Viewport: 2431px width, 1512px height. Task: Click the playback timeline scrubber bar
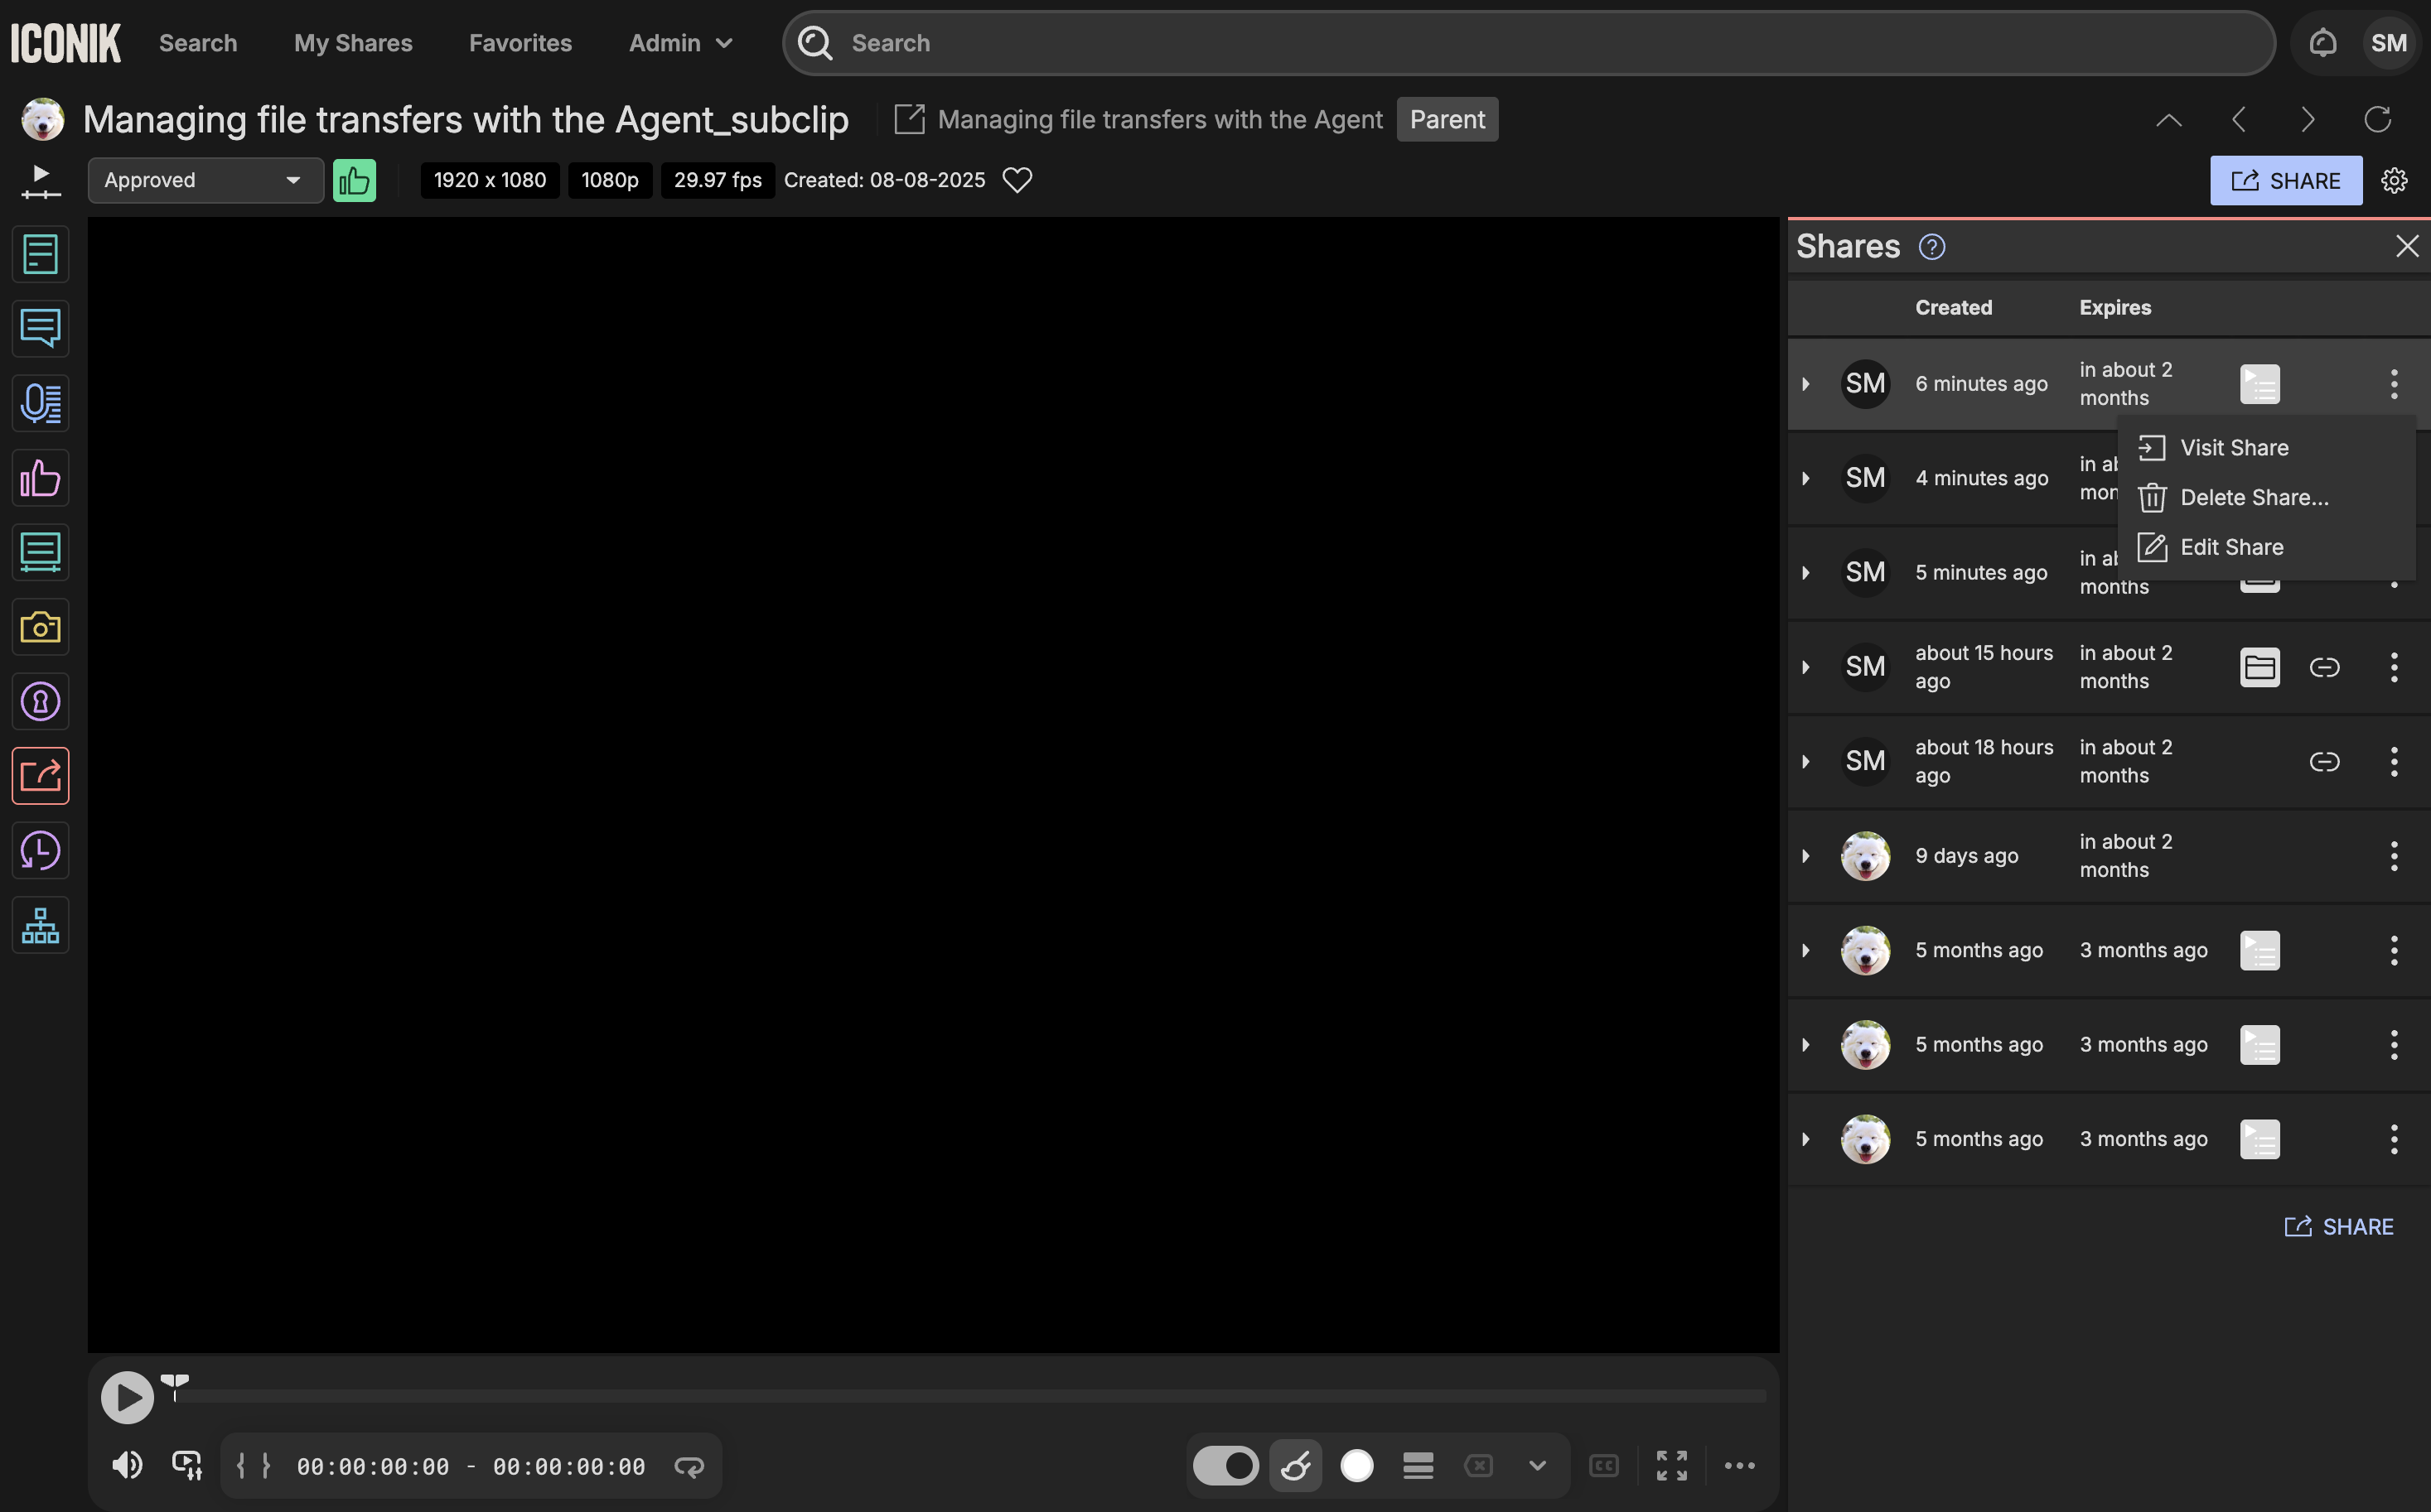click(x=970, y=1394)
